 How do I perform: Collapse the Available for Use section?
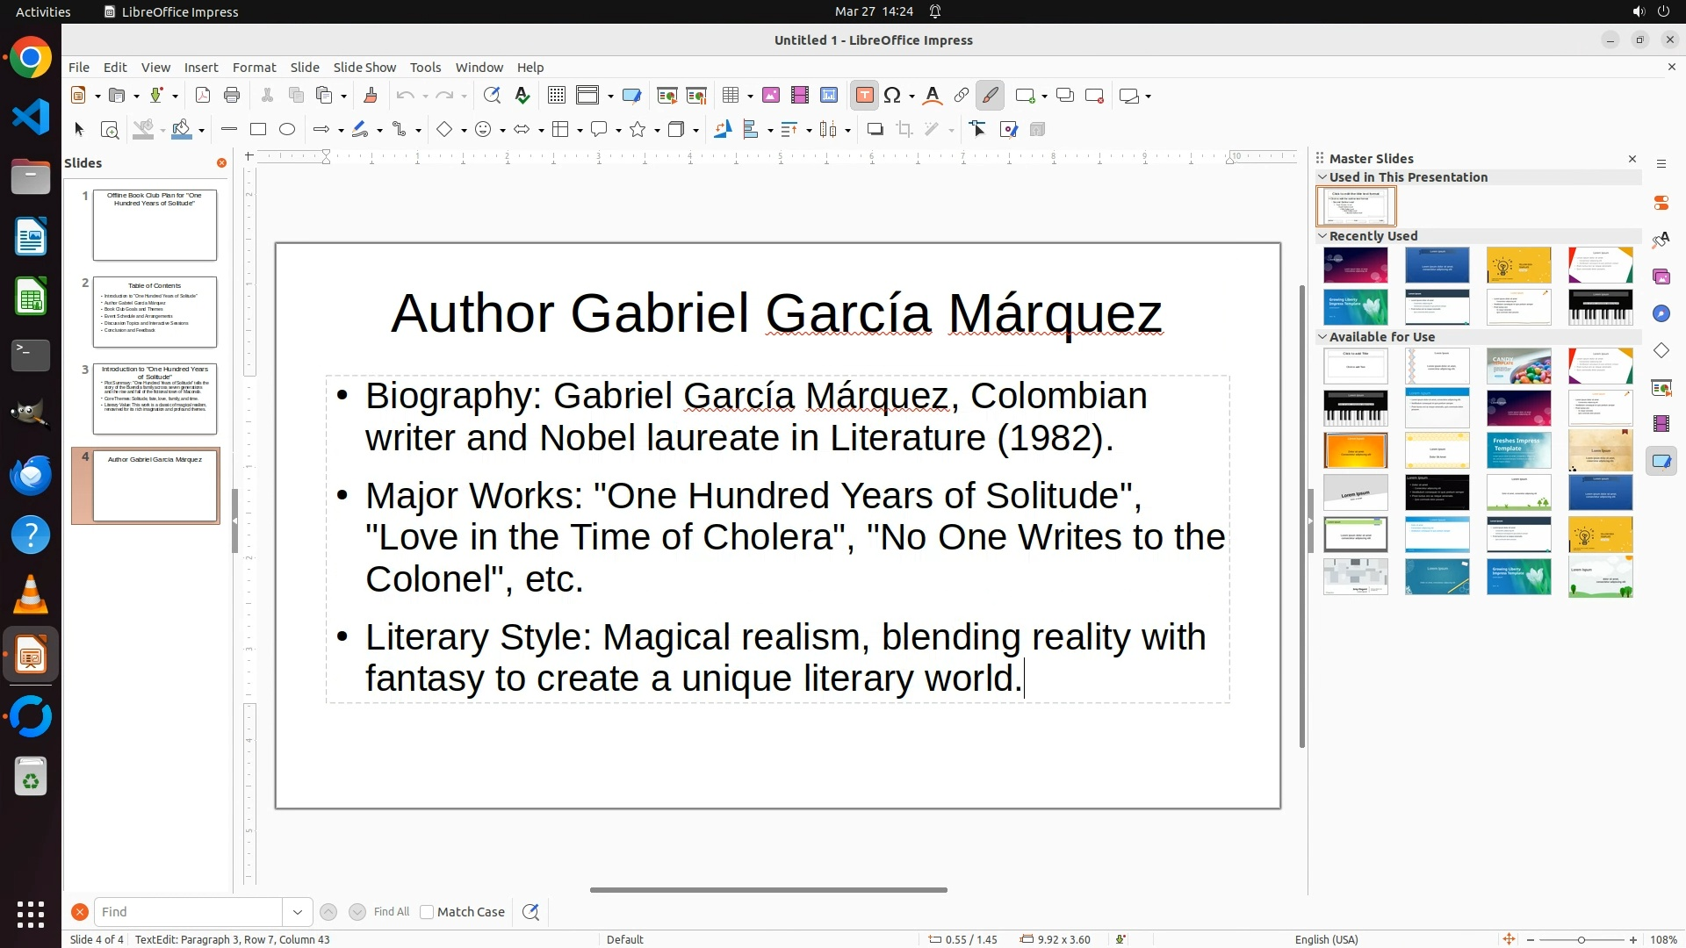tap(1322, 337)
